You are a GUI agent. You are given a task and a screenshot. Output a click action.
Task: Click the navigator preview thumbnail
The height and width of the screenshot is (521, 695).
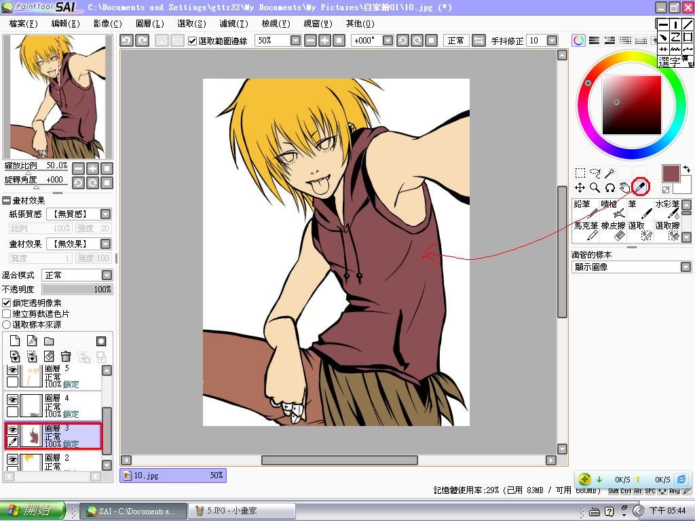[x=58, y=97]
